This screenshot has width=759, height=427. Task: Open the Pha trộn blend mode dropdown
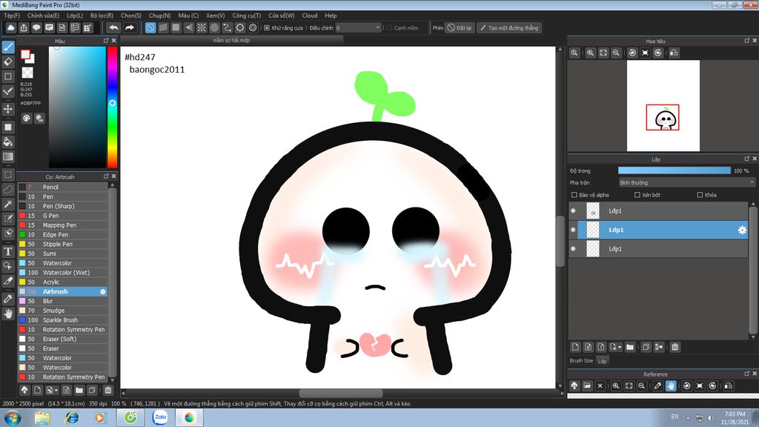click(686, 182)
